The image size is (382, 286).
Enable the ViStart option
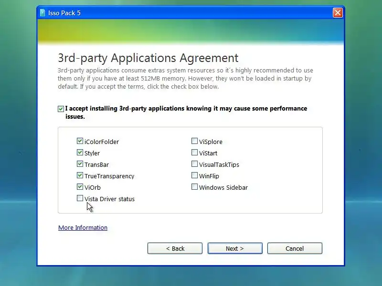[194, 153]
